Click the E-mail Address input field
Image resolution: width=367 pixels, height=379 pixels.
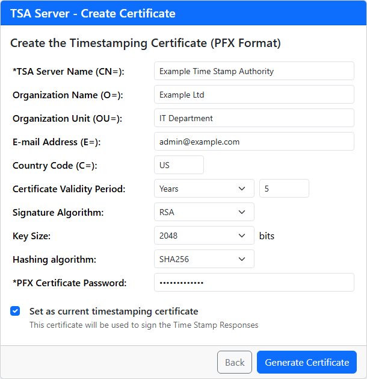click(254, 142)
